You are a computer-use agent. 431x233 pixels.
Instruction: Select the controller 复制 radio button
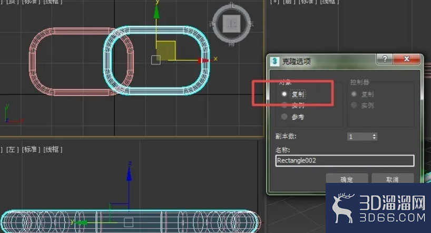(354, 94)
